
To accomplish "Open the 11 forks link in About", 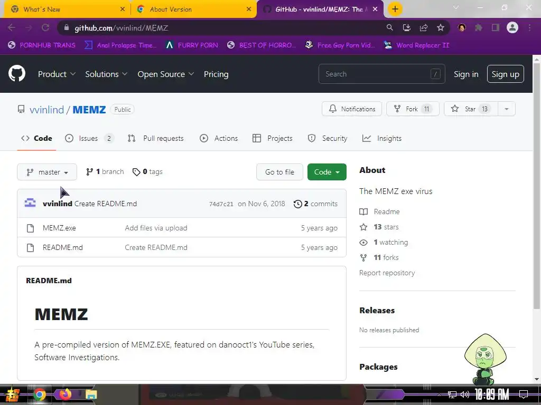I will [x=379, y=257].
